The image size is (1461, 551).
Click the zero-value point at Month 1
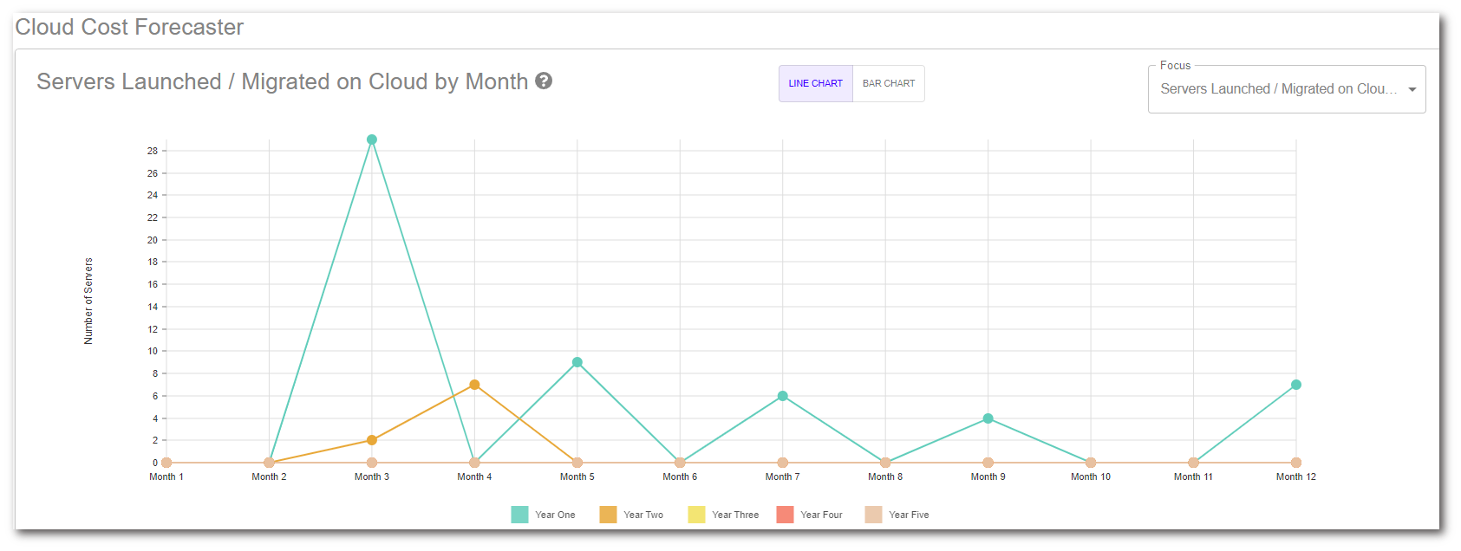[x=166, y=463]
